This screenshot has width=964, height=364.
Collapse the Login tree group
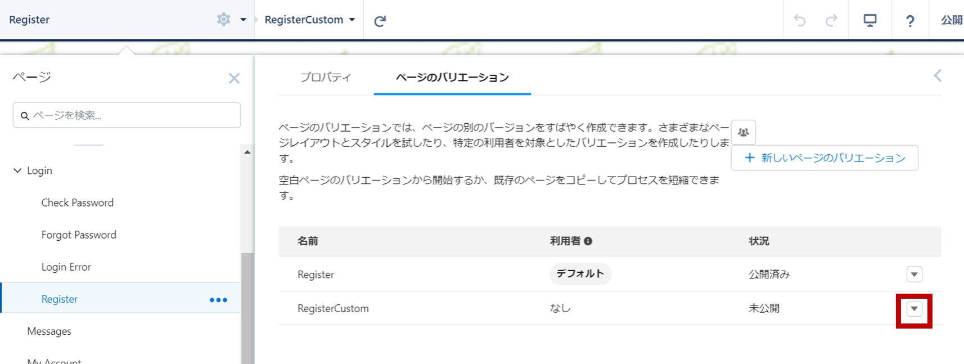coord(17,170)
